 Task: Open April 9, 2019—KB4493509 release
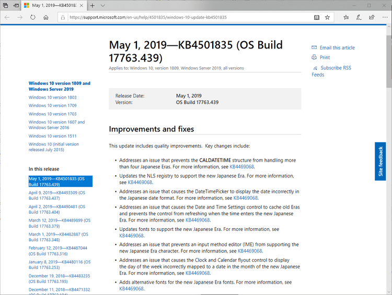(57, 195)
